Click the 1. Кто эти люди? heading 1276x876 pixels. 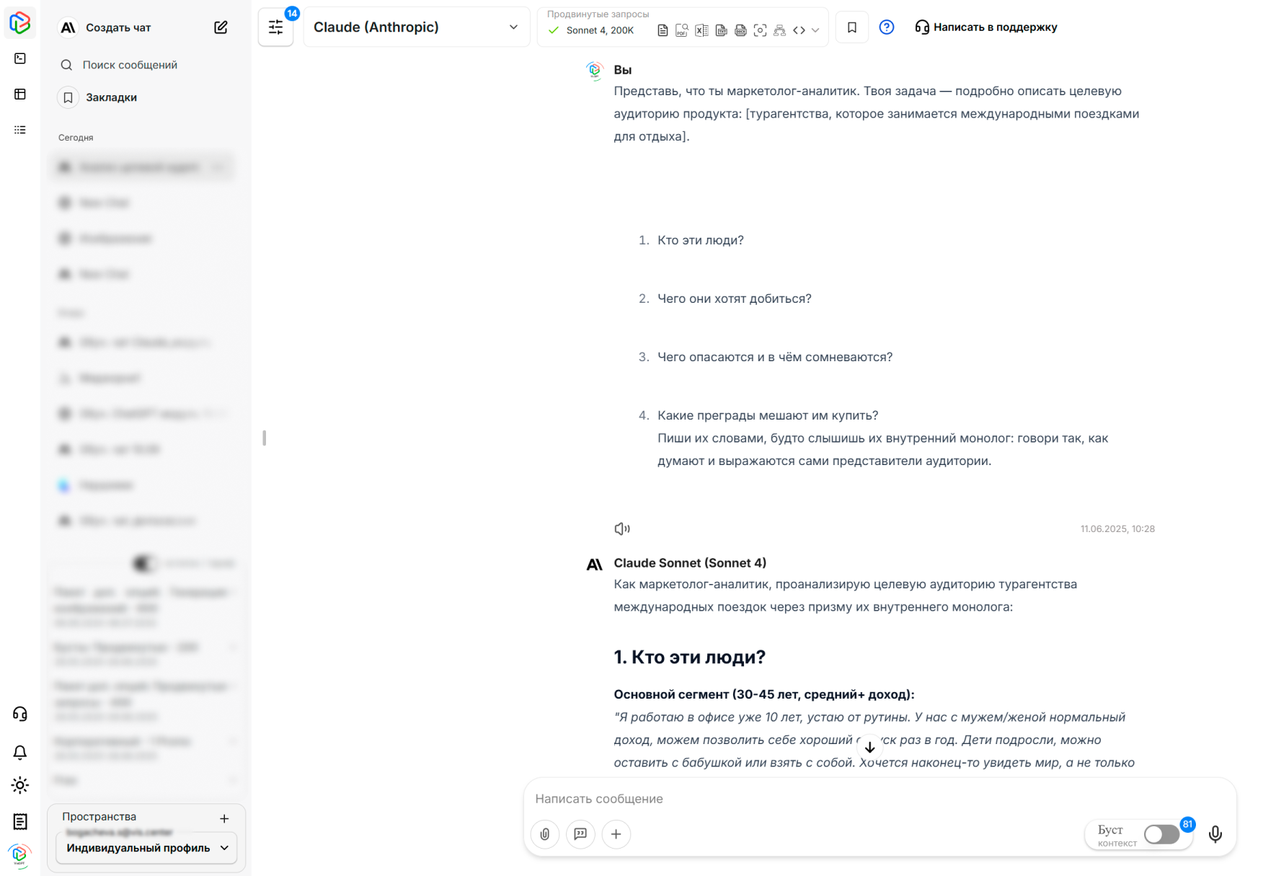[689, 657]
